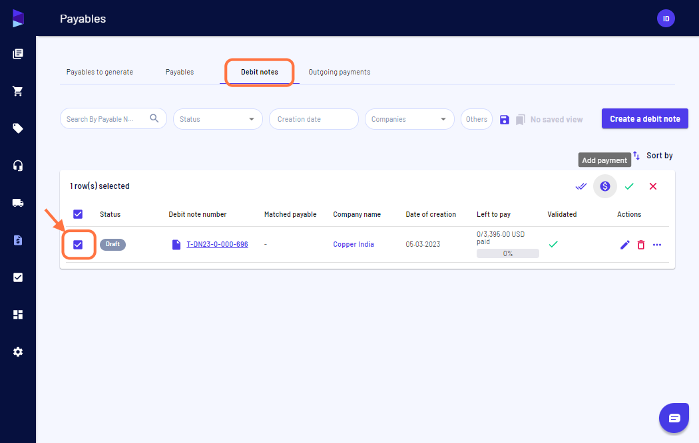The width and height of the screenshot is (699, 443).
Task: Validate selected rows with green check
Action: click(x=629, y=186)
